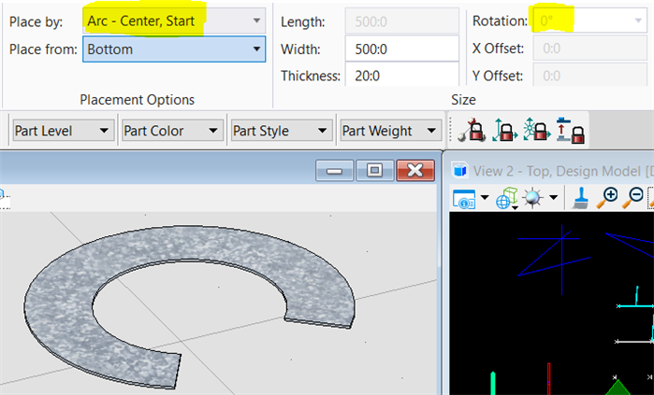Click the View 2 blue cube icon
The image size is (654, 395).
point(459,170)
